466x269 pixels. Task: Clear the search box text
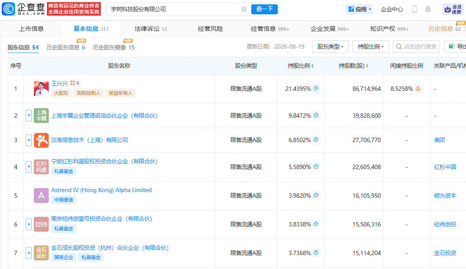point(244,9)
